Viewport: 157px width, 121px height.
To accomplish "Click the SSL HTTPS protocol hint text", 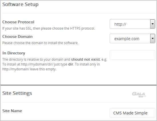I will (x=49, y=28).
